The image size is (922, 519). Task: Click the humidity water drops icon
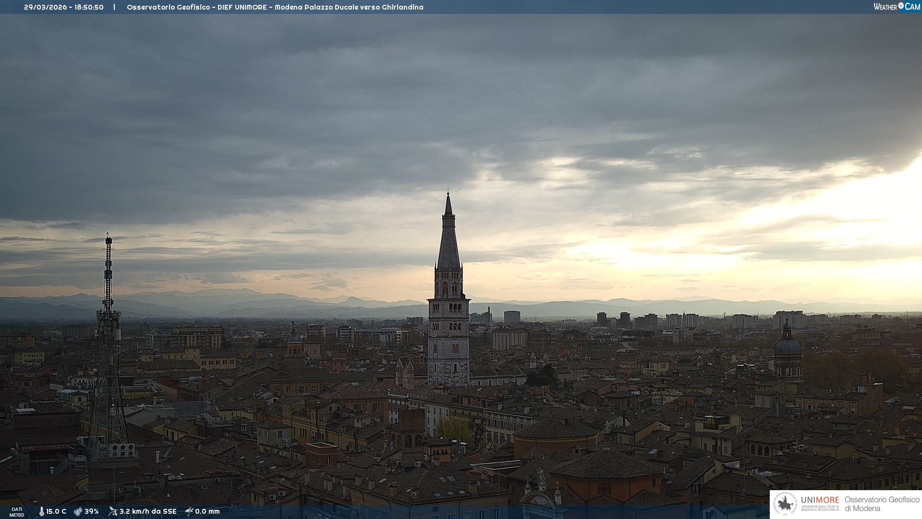(78, 511)
